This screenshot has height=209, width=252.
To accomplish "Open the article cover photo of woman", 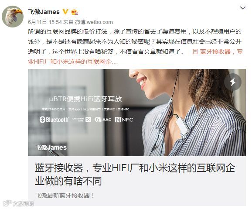I will pyautogui.click(x=137, y=113).
